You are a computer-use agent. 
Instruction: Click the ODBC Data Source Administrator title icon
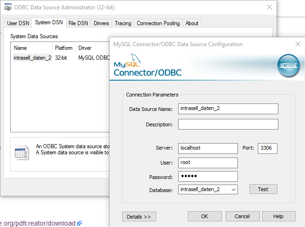[x=8, y=7]
